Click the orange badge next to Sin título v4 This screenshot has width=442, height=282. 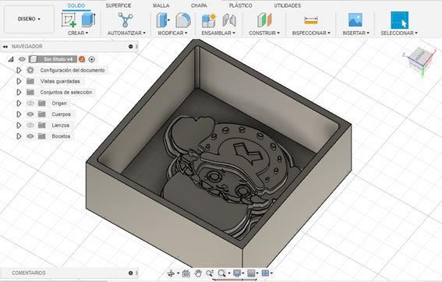82,59
